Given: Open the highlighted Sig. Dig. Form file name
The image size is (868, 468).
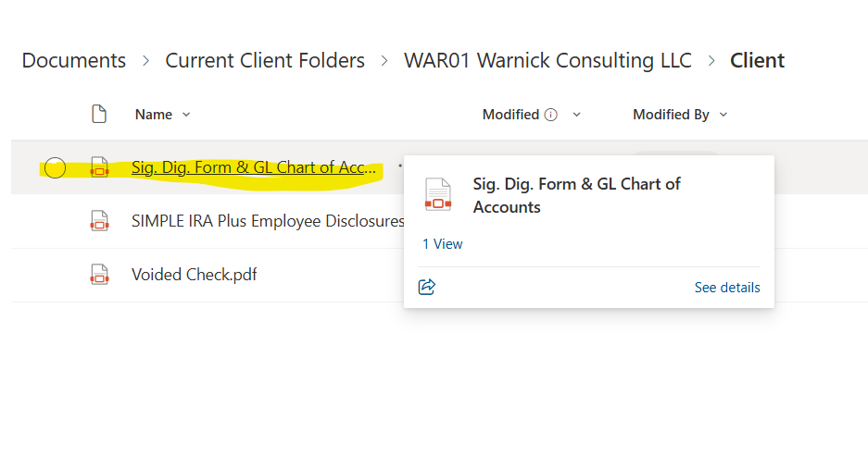Looking at the screenshot, I should click(x=254, y=168).
